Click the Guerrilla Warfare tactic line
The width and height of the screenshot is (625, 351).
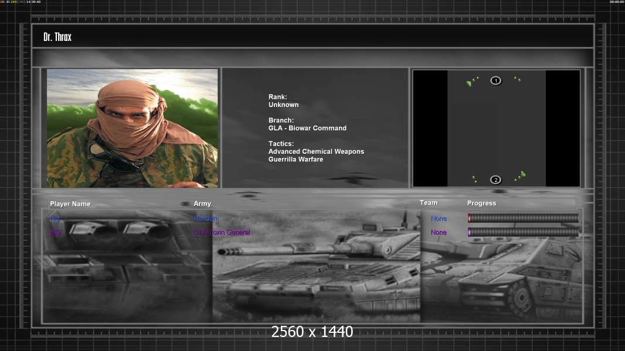[x=295, y=159]
